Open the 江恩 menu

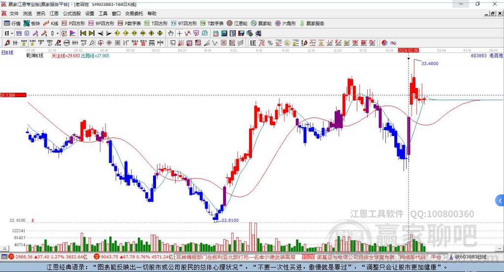[54, 13]
